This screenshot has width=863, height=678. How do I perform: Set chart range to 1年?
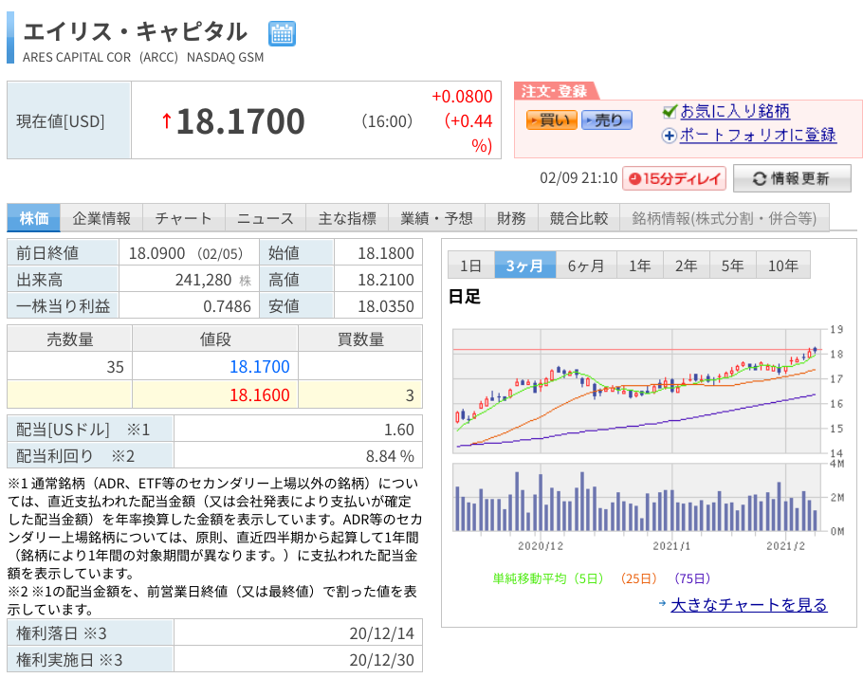(640, 266)
